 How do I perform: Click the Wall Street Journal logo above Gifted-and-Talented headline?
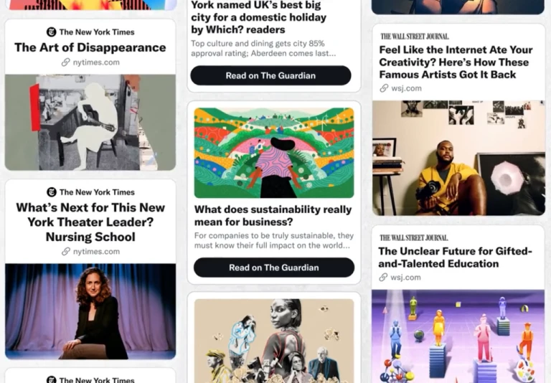tap(414, 238)
